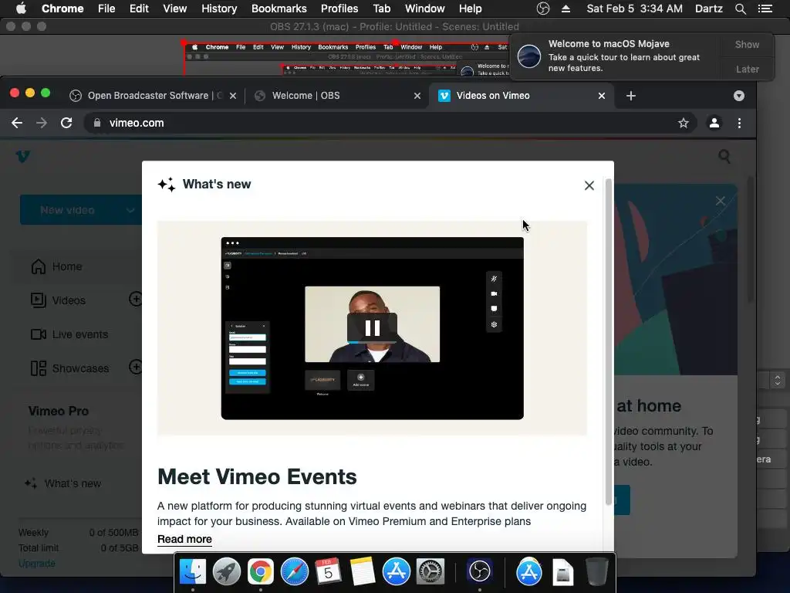Click the OBS menu bar status icon
The width and height of the screenshot is (790, 593).
542,8
